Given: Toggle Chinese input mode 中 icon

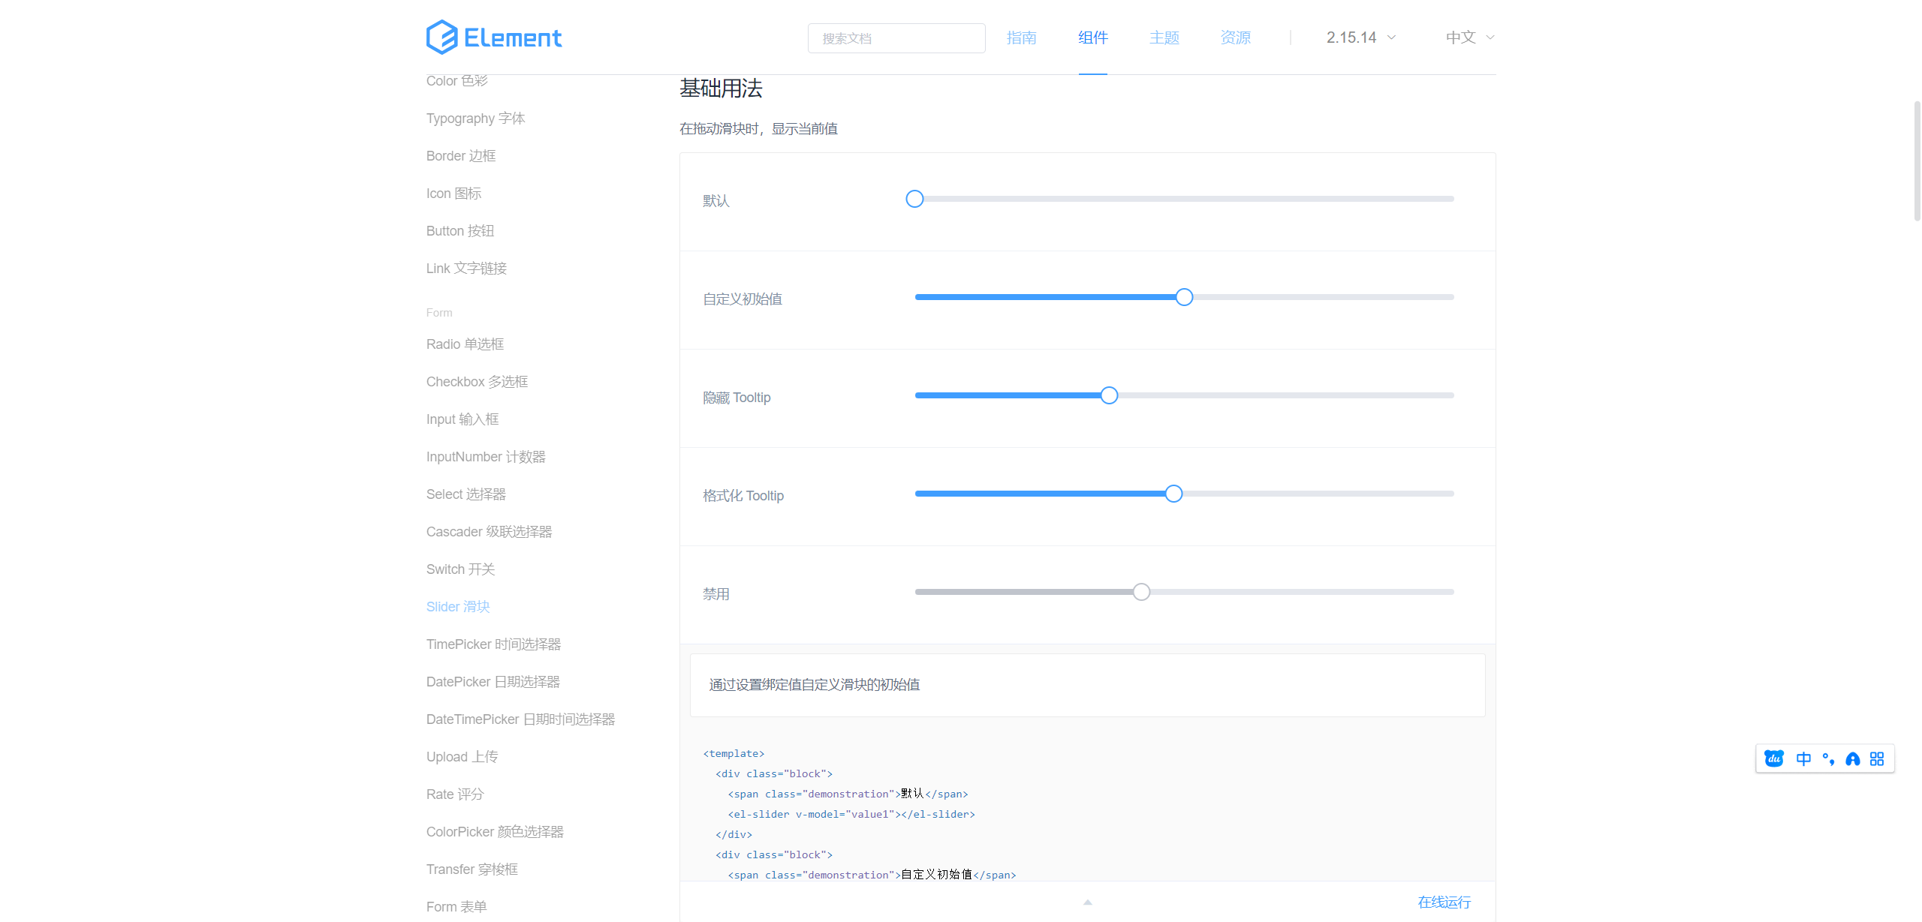Looking at the screenshot, I should [x=1803, y=758].
